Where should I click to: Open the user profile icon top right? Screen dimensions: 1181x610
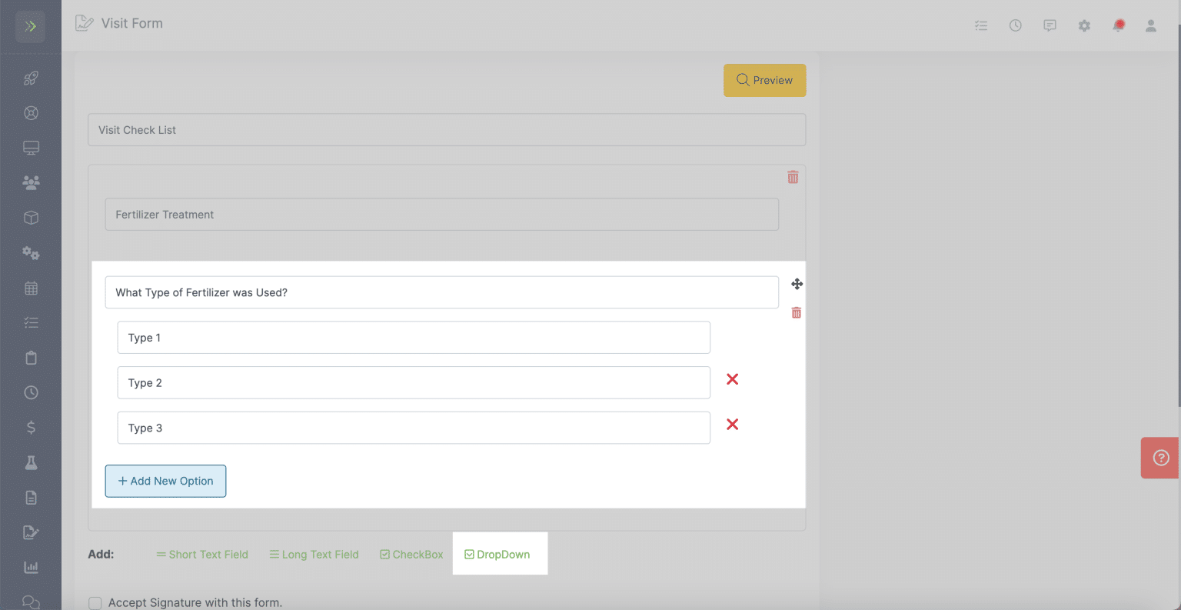1151,25
